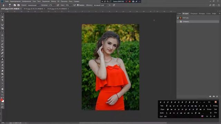Image resolution: width=221 pixels, height=124 pixels.
Task: Click Del key on on-screen keyboard
Action: (215, 109)
